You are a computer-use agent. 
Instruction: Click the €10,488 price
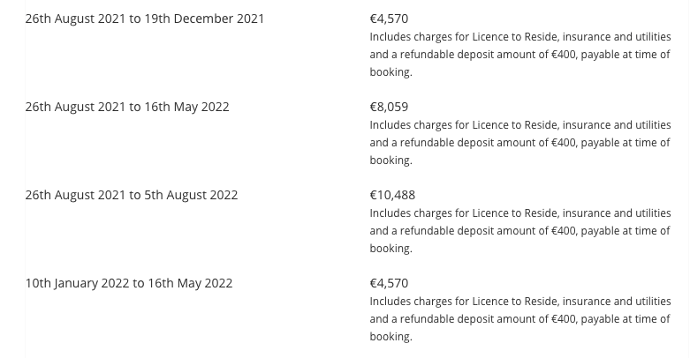392,195
